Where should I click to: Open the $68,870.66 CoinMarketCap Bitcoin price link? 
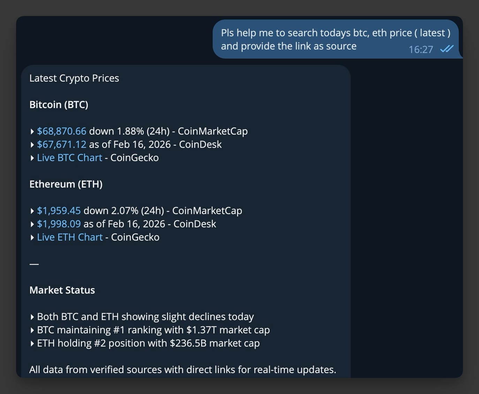point(62,131)
